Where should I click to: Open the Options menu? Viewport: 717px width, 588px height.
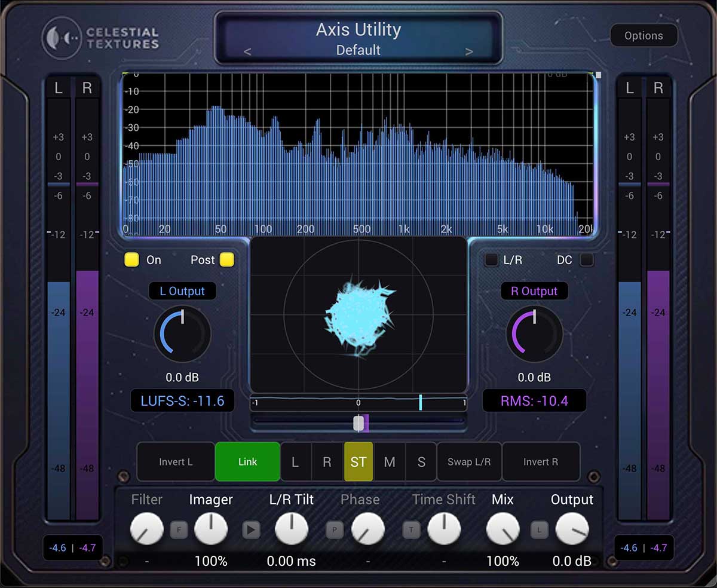(x=644, y=36)
